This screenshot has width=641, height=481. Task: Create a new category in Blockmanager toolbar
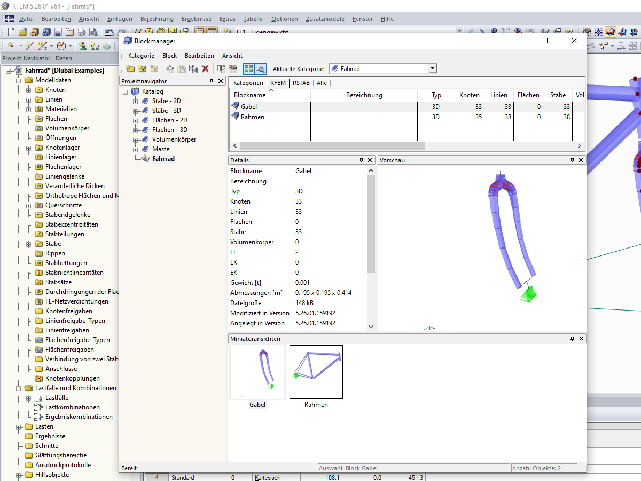pyautogui.click(x=130, y=69)
